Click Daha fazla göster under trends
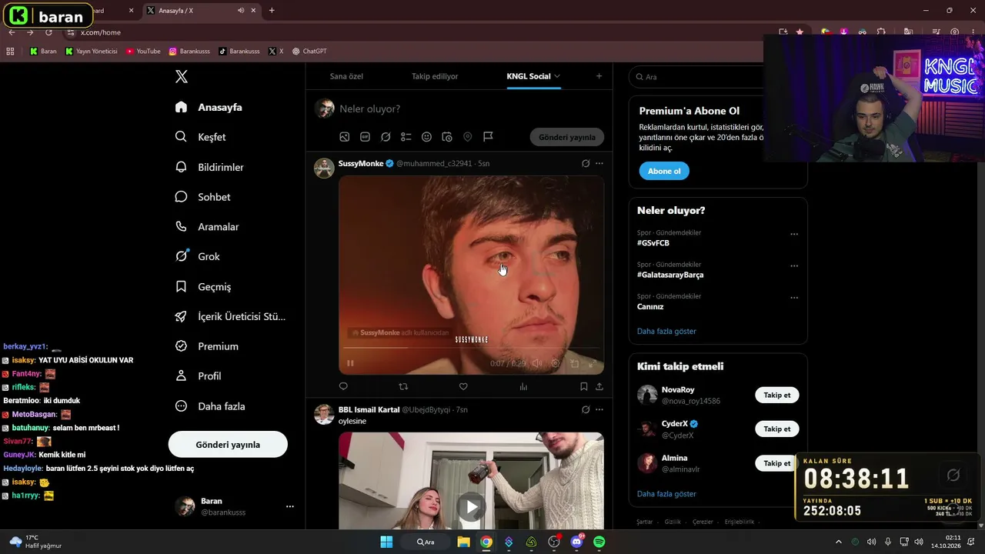 [x=666, y=331]
